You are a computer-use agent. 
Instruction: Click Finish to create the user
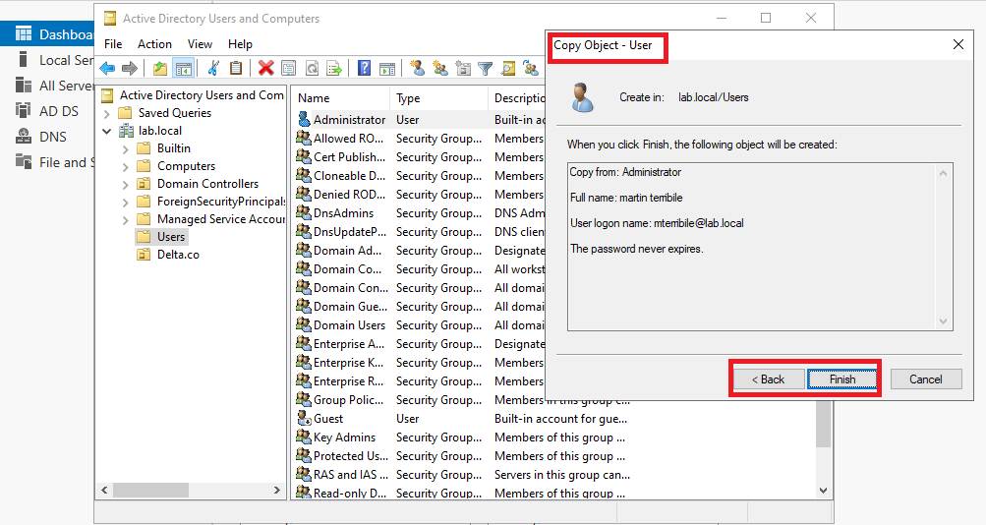[x=841, y=379]
